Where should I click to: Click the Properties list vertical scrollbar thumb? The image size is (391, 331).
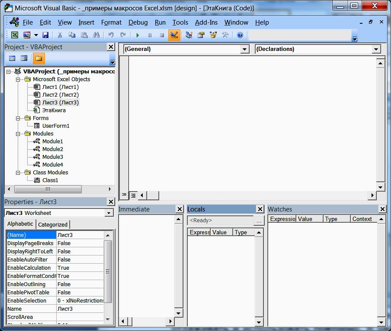108,271
